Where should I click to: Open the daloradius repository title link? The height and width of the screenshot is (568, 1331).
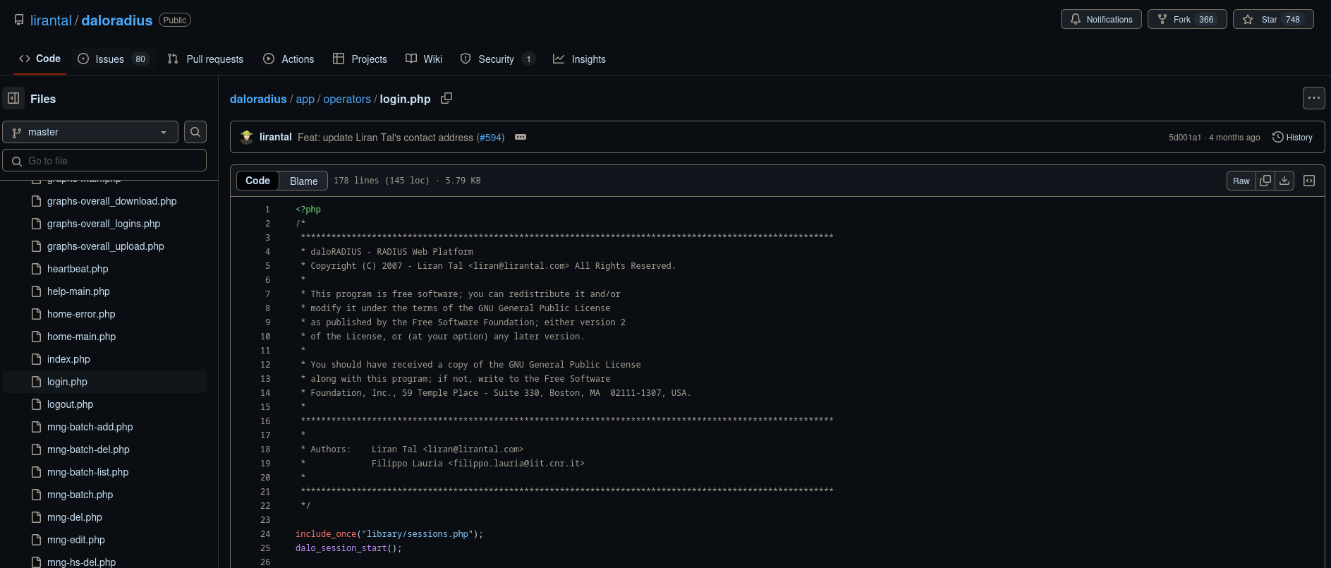(117, 20)
